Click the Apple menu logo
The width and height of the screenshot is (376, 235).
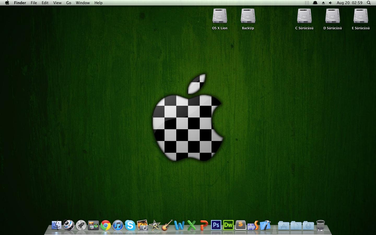[x=7, y=3]
